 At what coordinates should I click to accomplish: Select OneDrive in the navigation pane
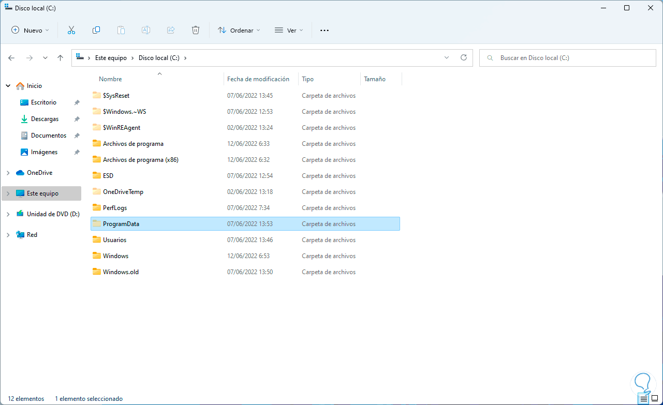pyautogui.click(x=39, y=173)
